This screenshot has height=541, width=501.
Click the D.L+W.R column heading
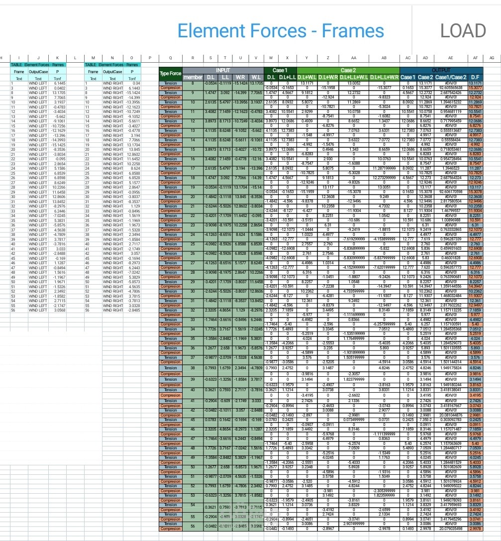328,77
